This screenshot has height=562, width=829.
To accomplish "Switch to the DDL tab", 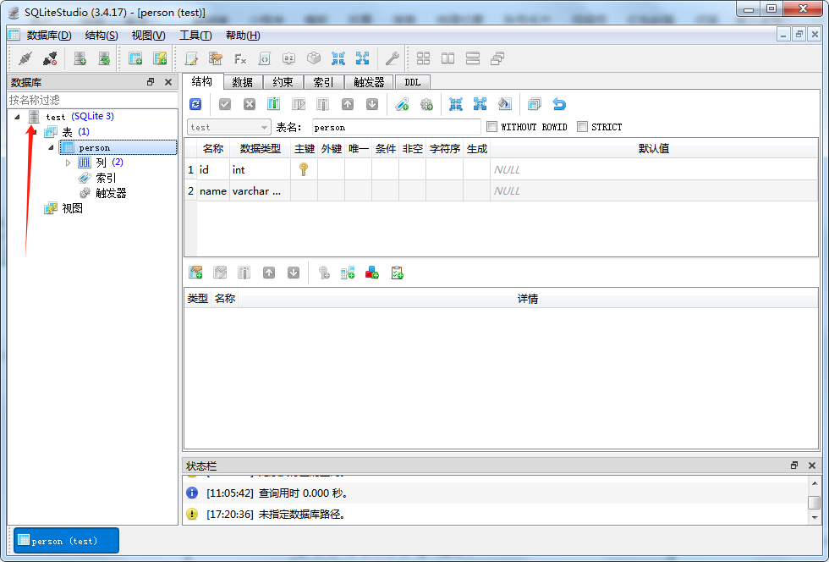I will pyautogui.click(x=412, y=82).
